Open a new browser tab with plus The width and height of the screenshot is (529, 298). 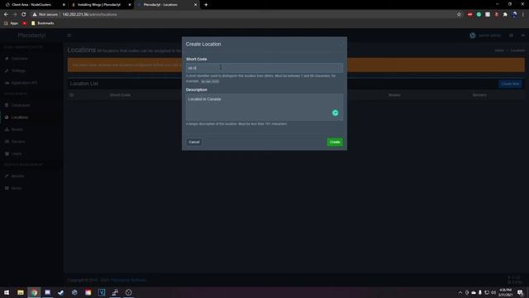[206, 5]
